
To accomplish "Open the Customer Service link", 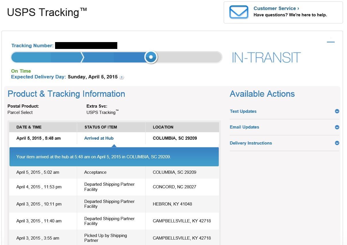I will click(276, 8).
